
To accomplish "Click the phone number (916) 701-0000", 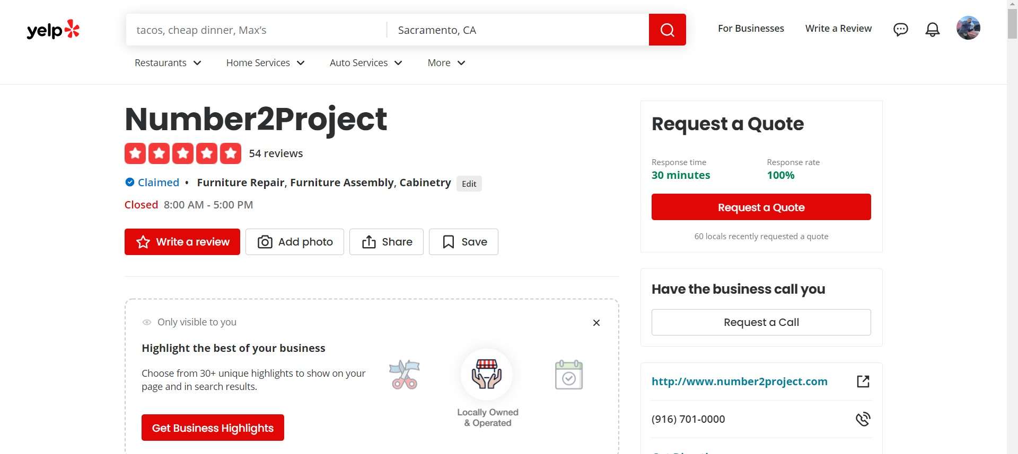I will coord(688,419).
